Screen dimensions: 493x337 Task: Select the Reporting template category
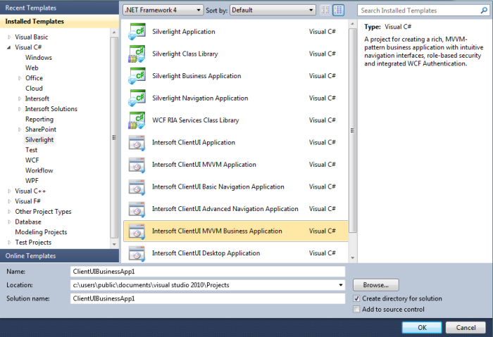pos(39,120)
